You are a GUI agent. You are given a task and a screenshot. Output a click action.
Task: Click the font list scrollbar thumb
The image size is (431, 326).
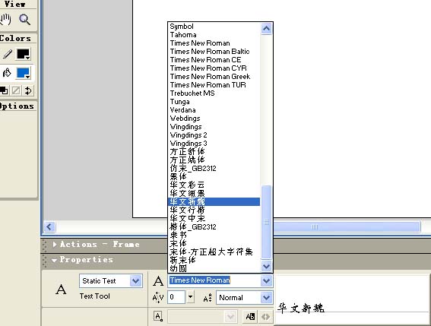pyautogui.click(x=266, y=222)
